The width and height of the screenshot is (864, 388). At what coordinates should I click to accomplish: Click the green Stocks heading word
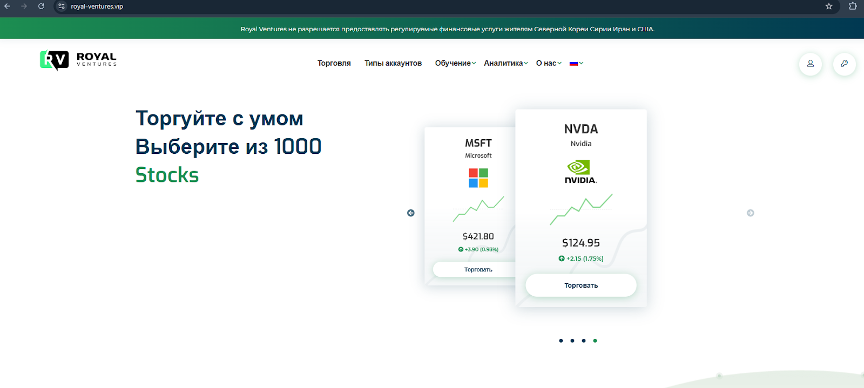tap(167, 175)
